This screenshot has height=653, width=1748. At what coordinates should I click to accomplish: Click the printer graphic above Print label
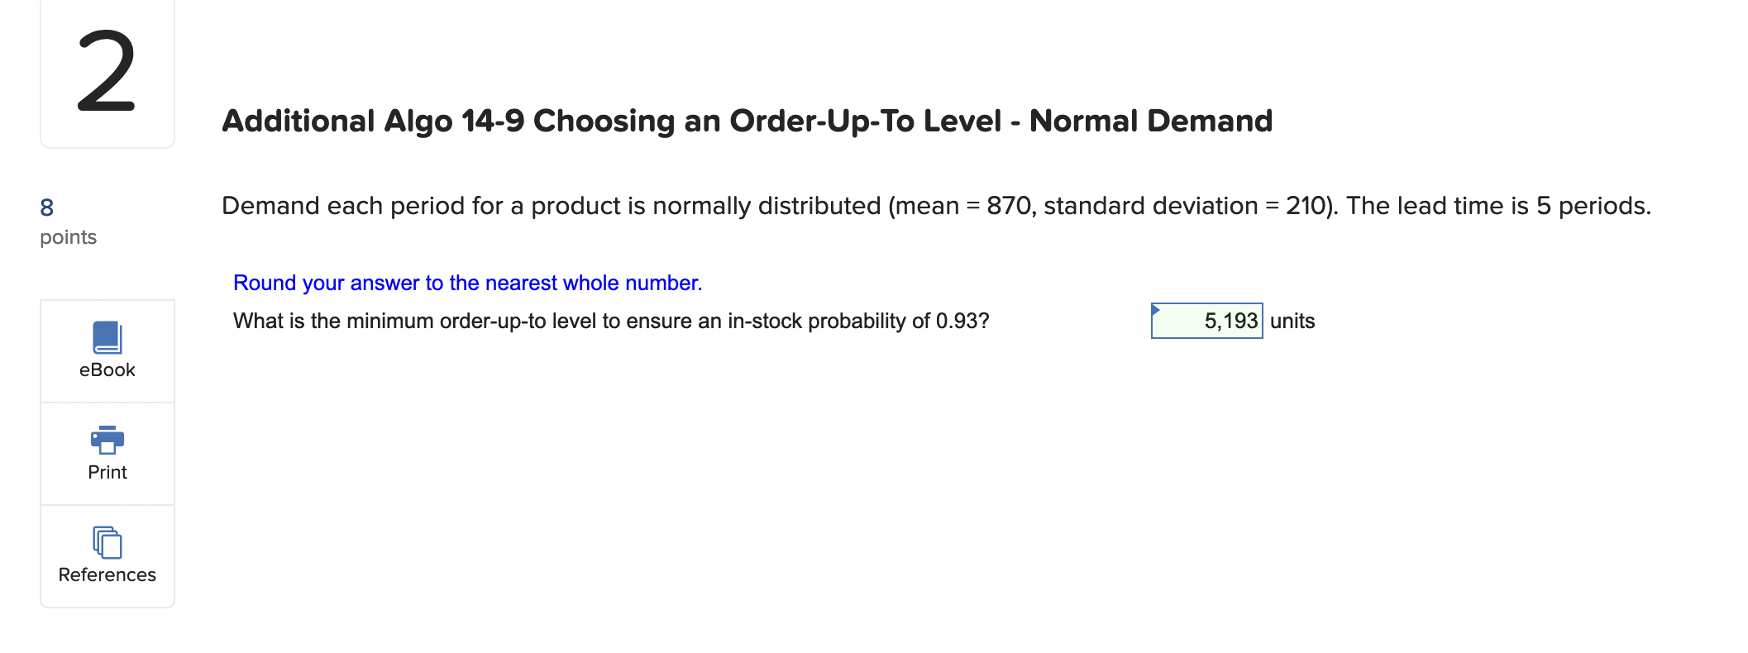point(107,440)
